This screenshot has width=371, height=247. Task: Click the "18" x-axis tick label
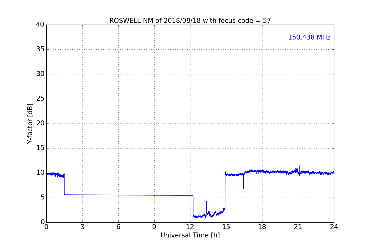click(x=262, y=227)
